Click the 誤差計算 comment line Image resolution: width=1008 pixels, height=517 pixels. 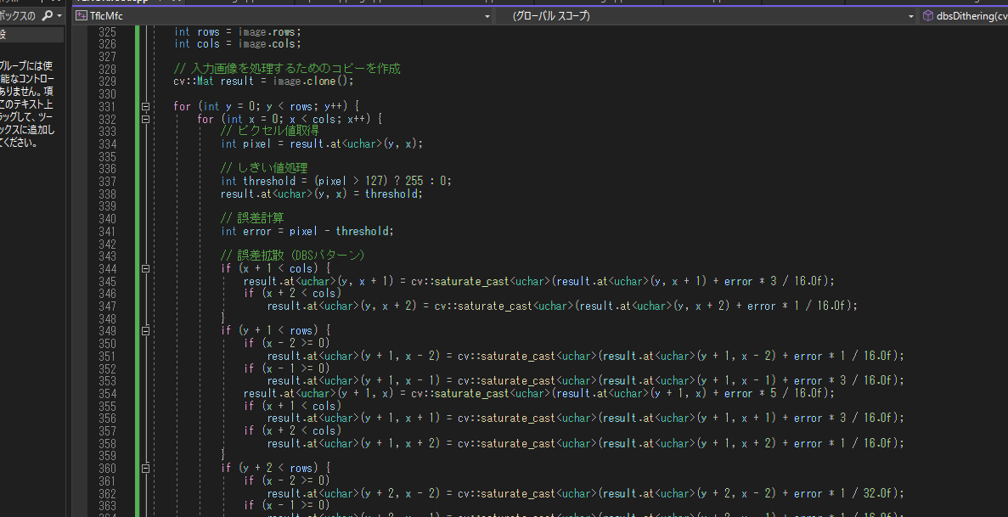point(252,219)
